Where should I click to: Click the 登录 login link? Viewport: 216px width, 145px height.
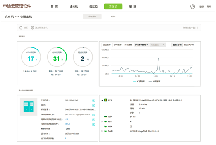pyautogui.click(x=202, y=7)
